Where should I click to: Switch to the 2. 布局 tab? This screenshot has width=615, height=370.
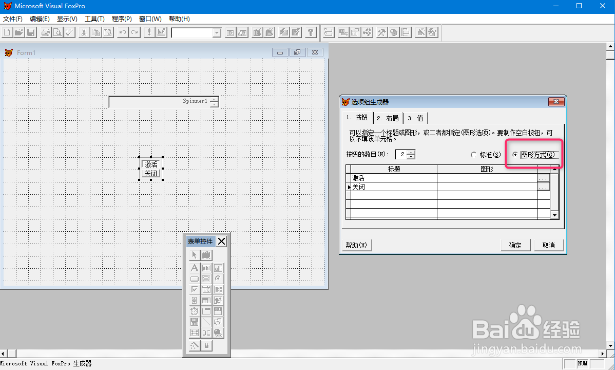(x=388, y=118)
